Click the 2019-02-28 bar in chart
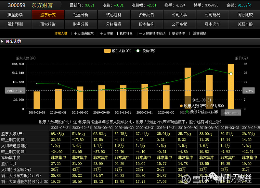This screenshot has height=188, width=260. 37,100
